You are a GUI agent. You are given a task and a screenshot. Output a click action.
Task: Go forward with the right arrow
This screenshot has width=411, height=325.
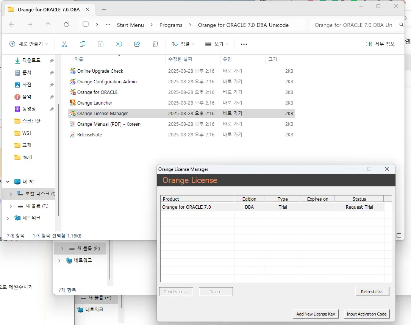30,25
